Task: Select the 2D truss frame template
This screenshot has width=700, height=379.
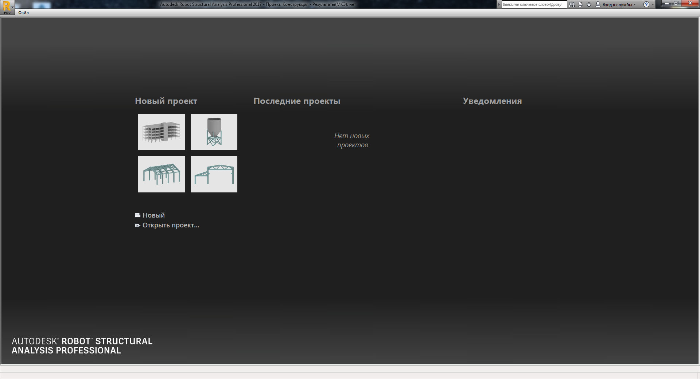Action: [214, 174]
